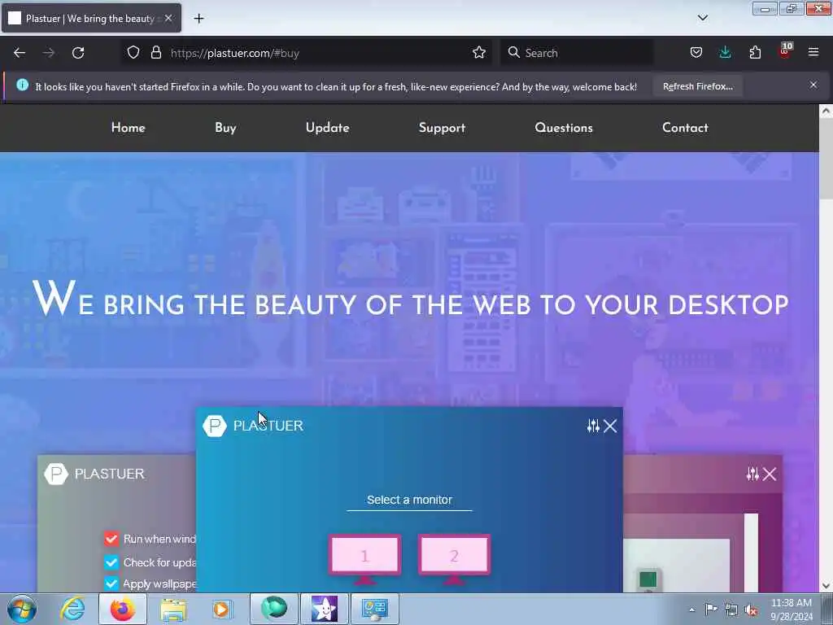This screenshot has width=833, height=625.
Task: Open Action Center flag icon in tray
Action: click(711, 610)
